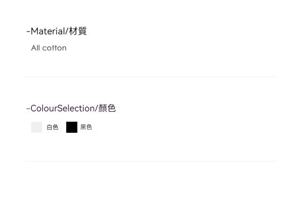The height and width of the screenshot is (214, 290).
Task: Click the word 'cotton' in material description
Action: pos(54,48)
